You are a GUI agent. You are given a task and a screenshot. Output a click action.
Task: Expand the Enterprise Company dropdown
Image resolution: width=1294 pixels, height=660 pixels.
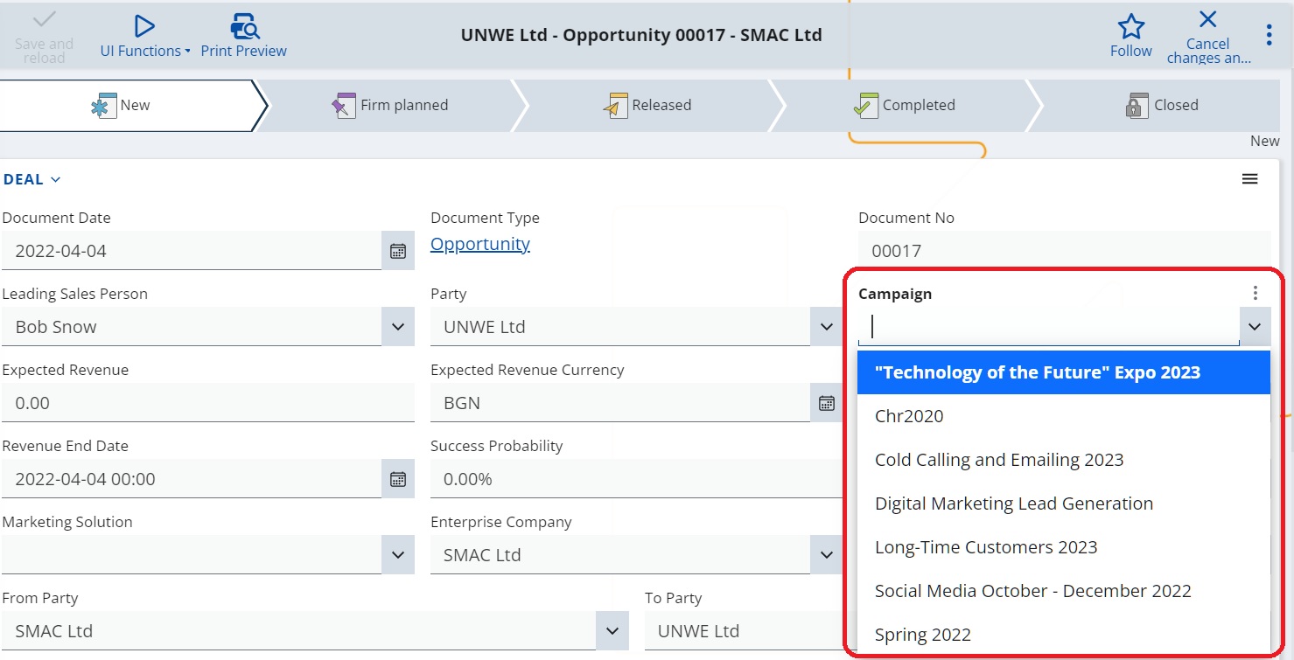[x=827, y=555]
